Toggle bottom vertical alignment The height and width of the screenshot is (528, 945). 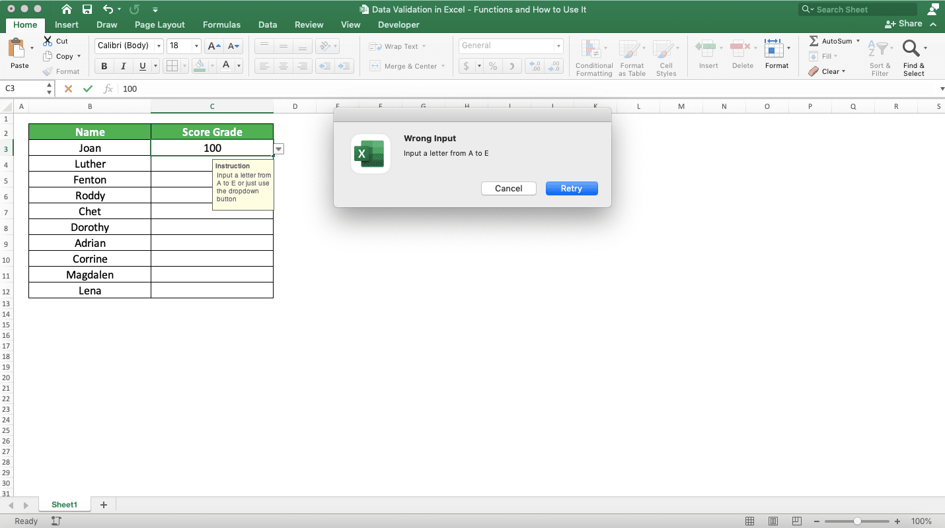(x=303, y=46)
